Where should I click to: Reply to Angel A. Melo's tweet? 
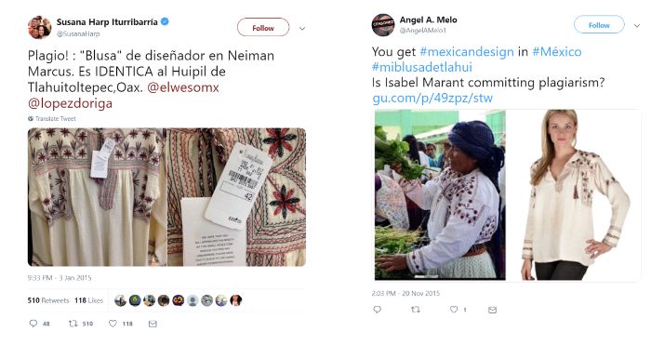pyautogui.click(x=377, y=310)
